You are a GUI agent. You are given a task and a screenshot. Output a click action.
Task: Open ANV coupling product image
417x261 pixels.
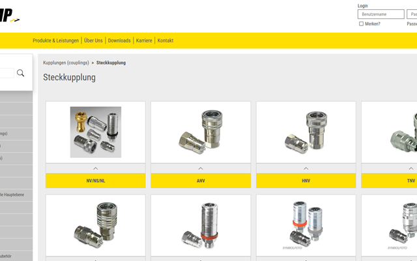(x=201, y=132)
